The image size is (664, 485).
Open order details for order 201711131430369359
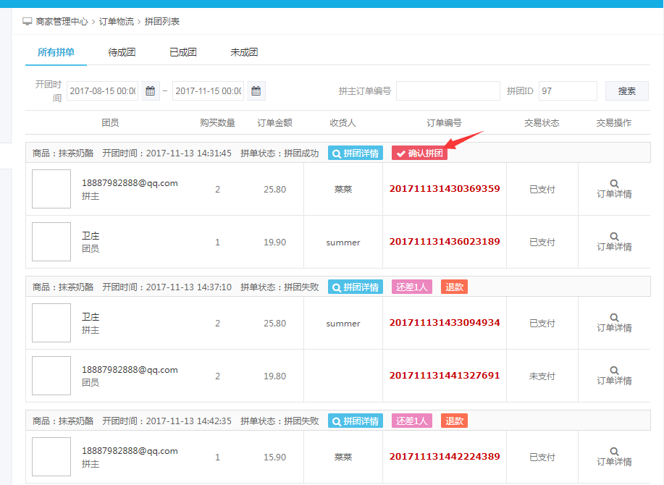[614, 189]
